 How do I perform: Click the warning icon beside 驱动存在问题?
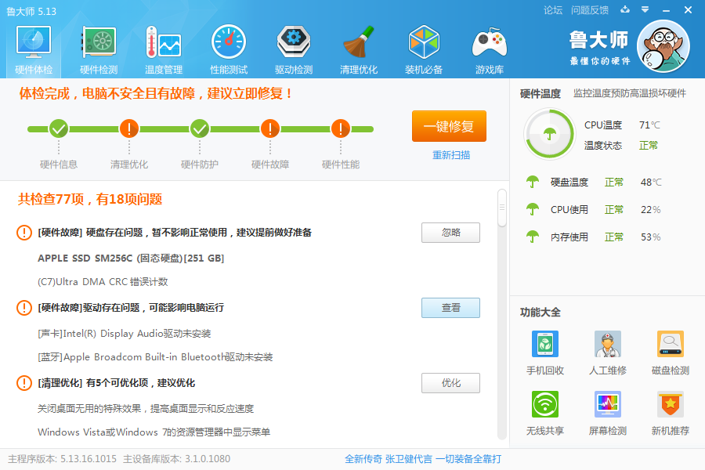(x=23, y=308)
